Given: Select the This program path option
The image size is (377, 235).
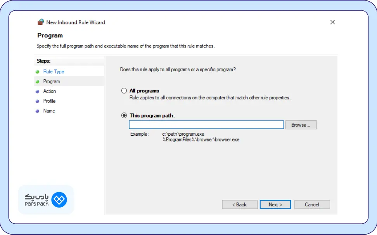Looking at the screenshot, I should click(x=124, y=116).
